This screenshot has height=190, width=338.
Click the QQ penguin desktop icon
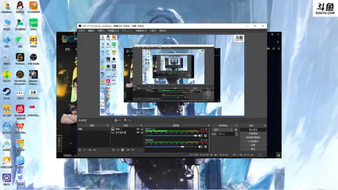pyautogui.click(x=20, y=7)
